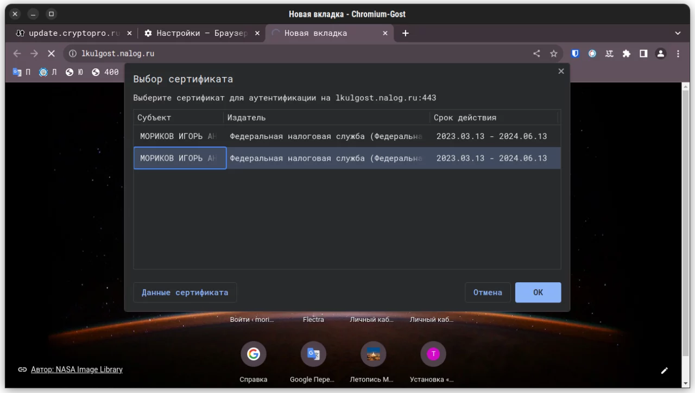Close the certificate selection dialog

(x=561, y=72)
